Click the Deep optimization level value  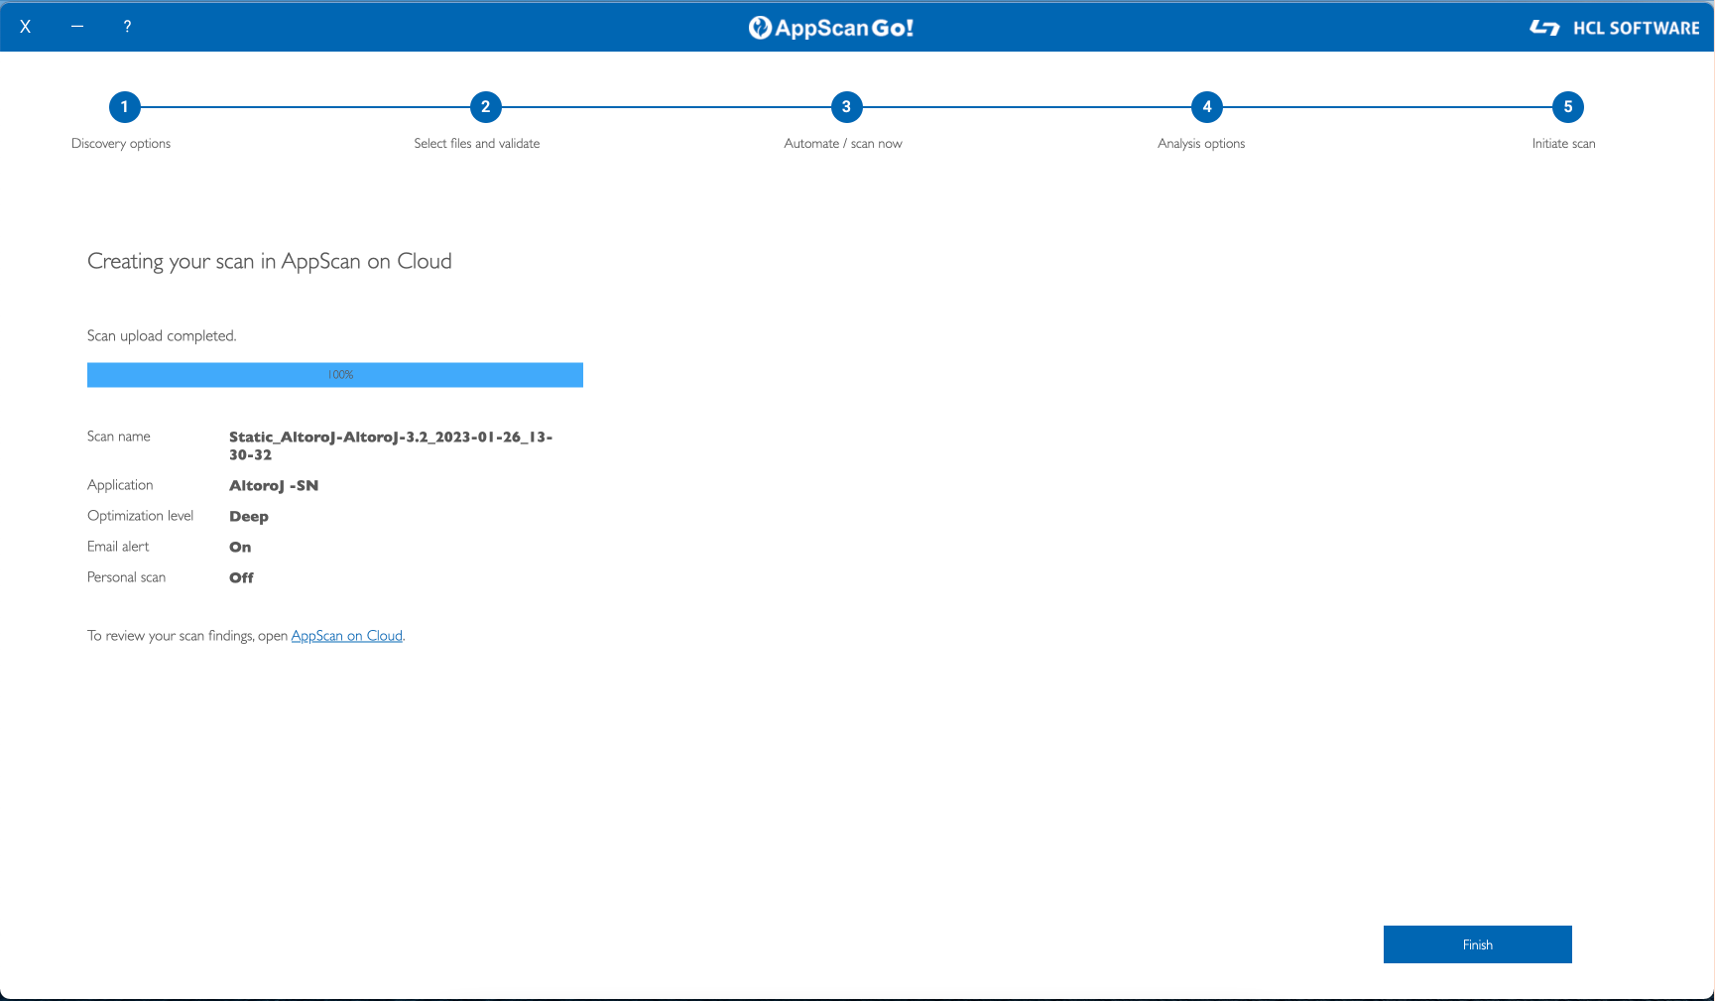tap(249, 516)
